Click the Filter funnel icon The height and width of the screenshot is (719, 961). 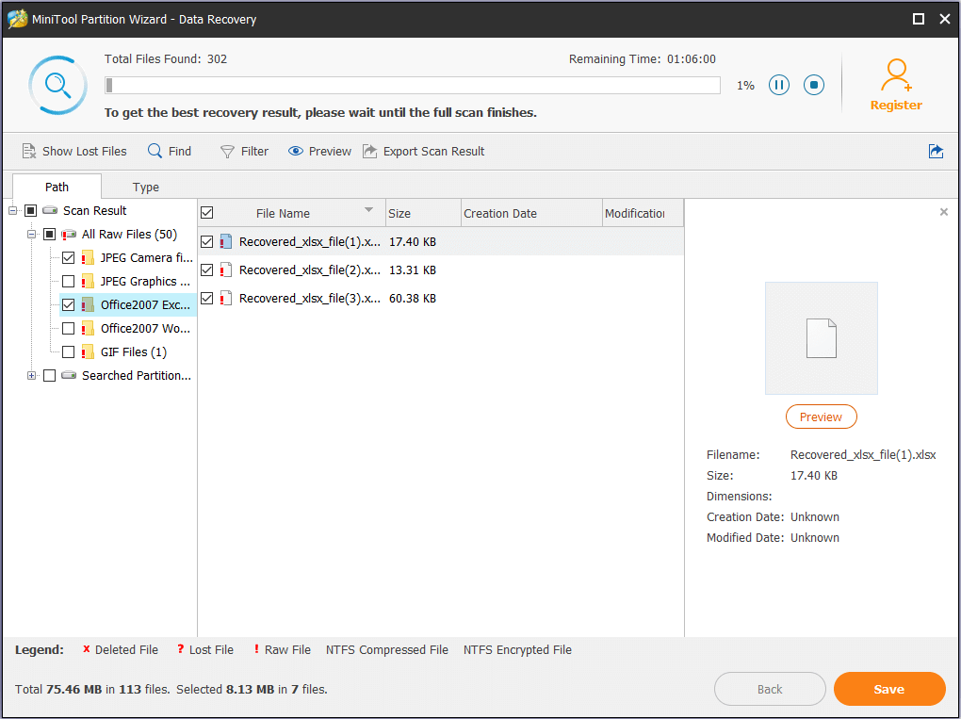(x=227, y=152)
